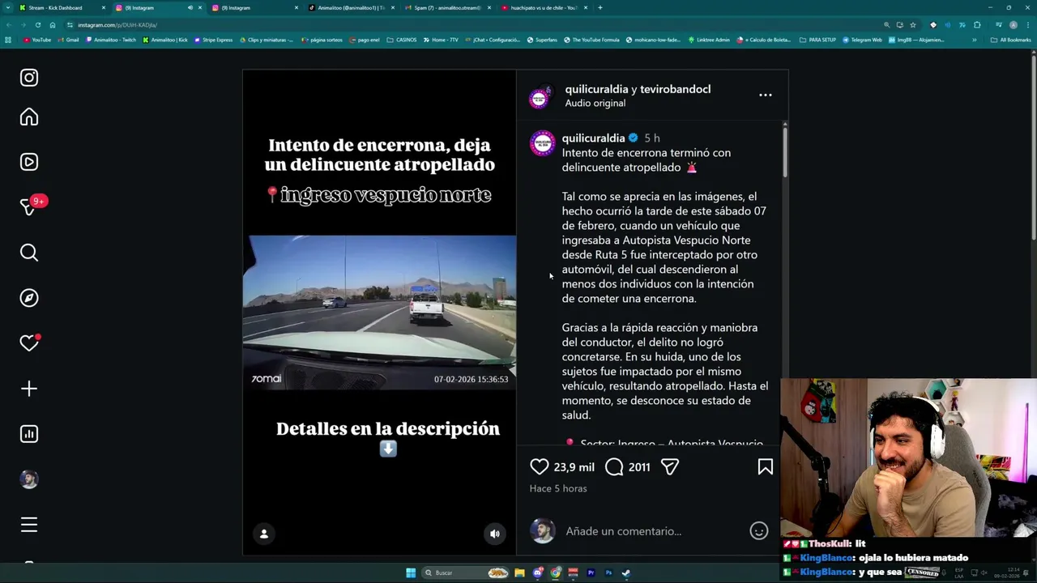The image size is (1037, 583).
Task: Open Telegram Web bookmark
Action: (862, 40)
